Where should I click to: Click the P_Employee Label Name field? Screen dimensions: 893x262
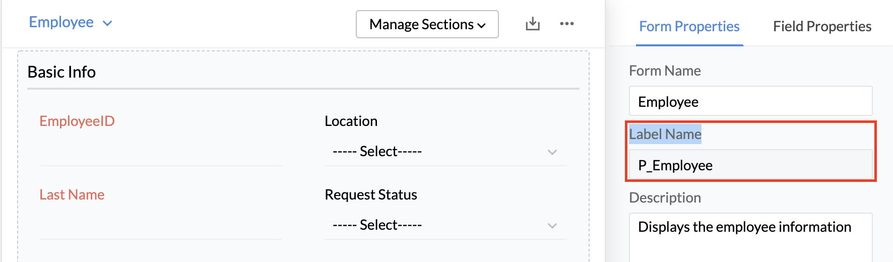(x=750, y=165)
